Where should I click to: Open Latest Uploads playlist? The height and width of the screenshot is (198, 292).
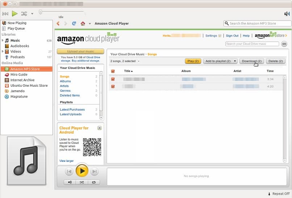(x=71, y=114)
